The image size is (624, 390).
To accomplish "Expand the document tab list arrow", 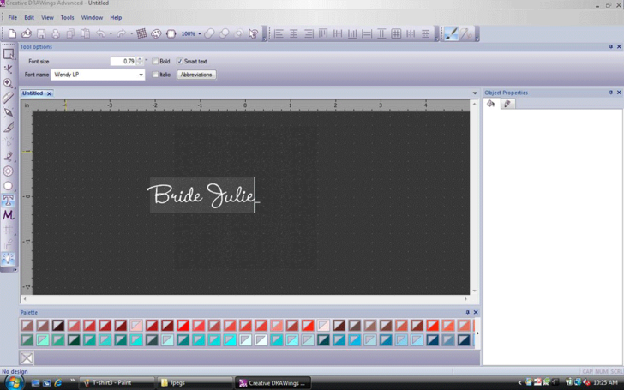I will (475, 93).
